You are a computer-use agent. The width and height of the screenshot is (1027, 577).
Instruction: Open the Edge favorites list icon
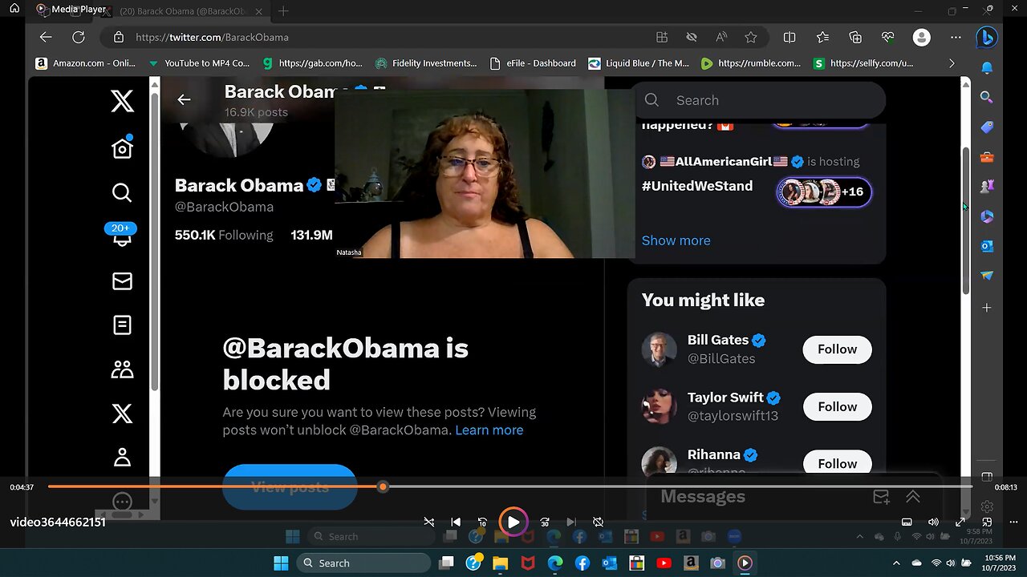[x=822, y=37]
